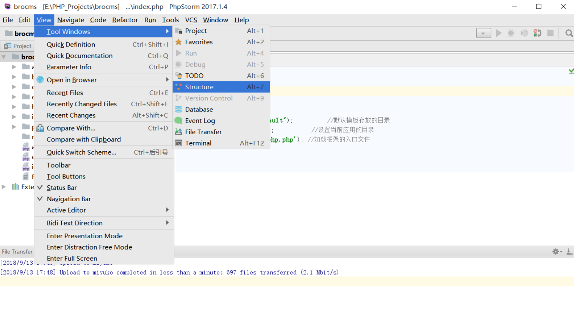The width and height of the screenshot is (574, 312).
Task: Open the Structure tool window entry
Action: pos(221,87)
